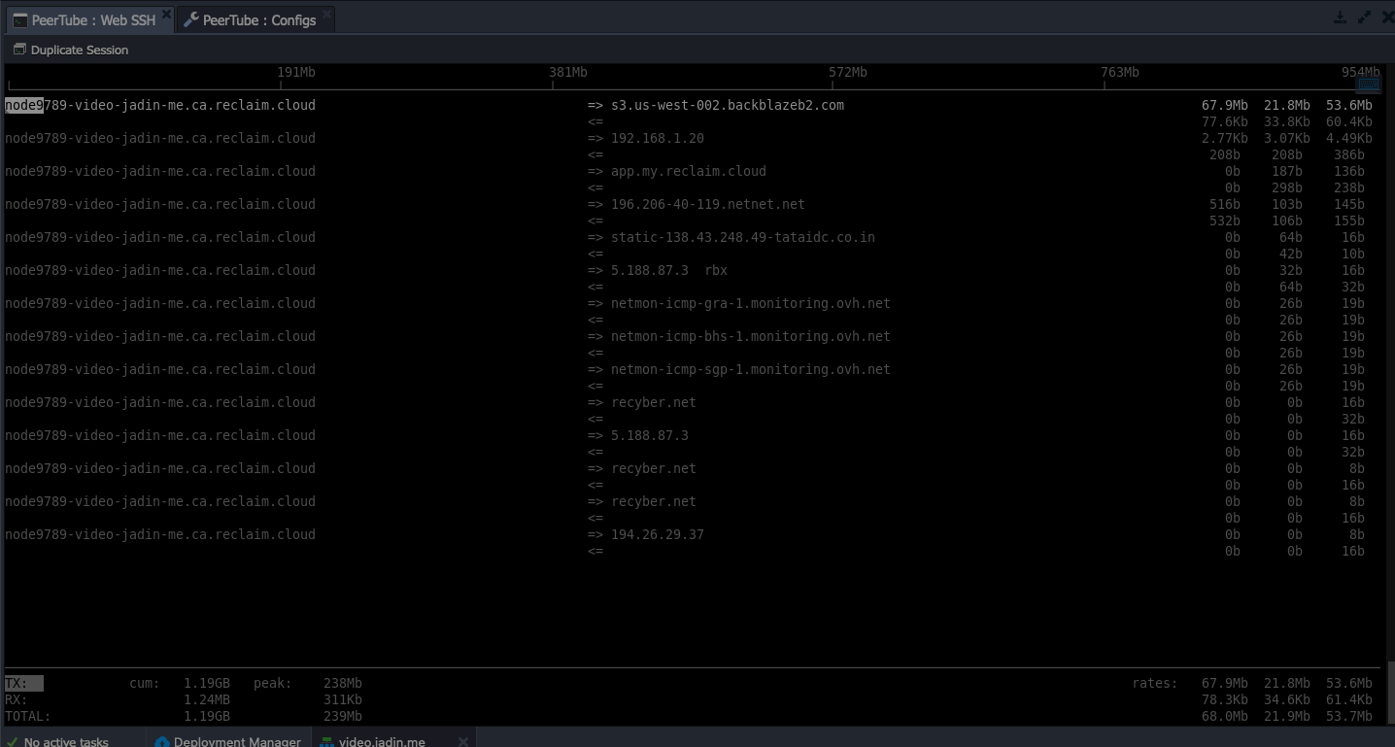
Task: Click the 196.206-40-119.netnet.net host
Action: 708,204
